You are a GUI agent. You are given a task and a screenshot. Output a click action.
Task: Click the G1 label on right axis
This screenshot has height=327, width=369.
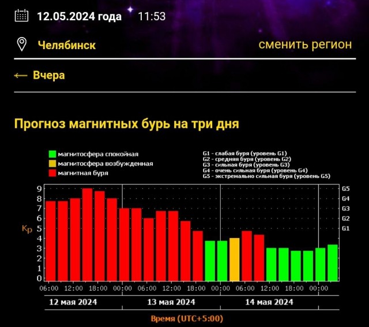345,228
